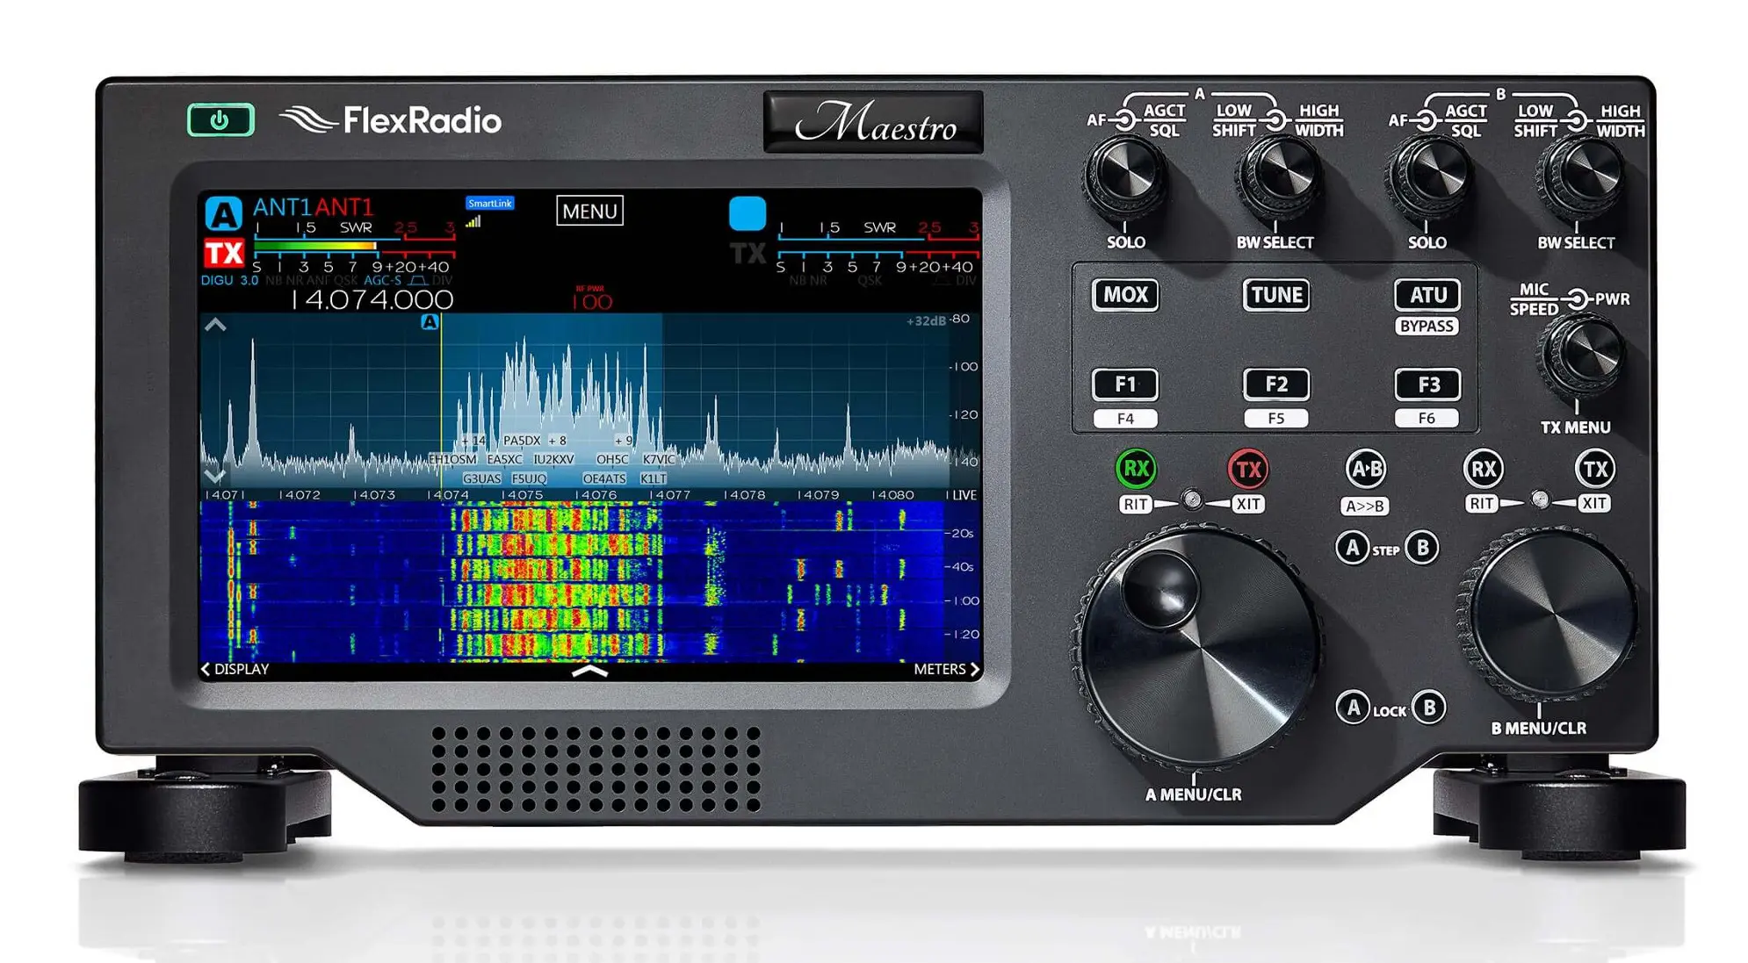Tap the slice B AF/AGCT SOLO knob

point(1427,176)
